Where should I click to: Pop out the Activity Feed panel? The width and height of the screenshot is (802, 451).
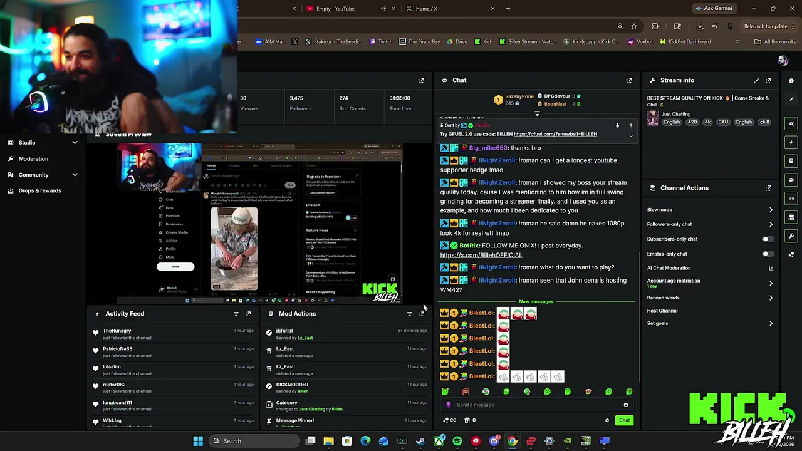248,314
